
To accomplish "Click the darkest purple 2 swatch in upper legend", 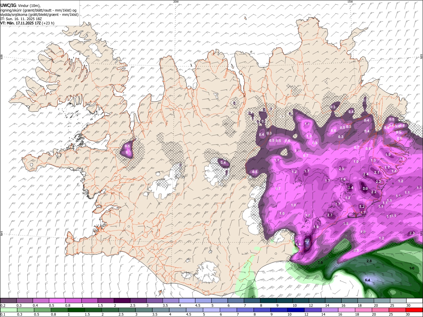I will (122, 301).
